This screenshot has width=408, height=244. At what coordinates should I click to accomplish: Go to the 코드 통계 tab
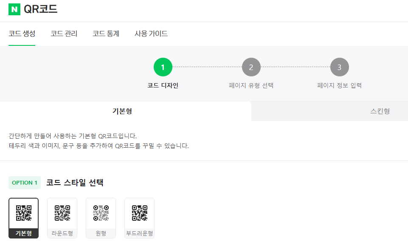coord(106,34)
